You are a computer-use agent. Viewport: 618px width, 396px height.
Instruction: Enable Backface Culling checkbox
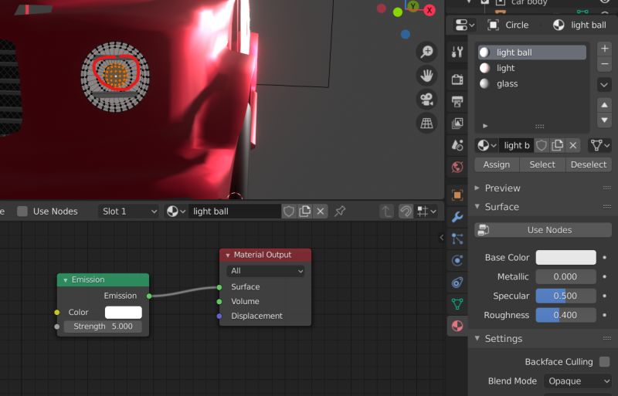pyautogui.click(x=604, y=362)
